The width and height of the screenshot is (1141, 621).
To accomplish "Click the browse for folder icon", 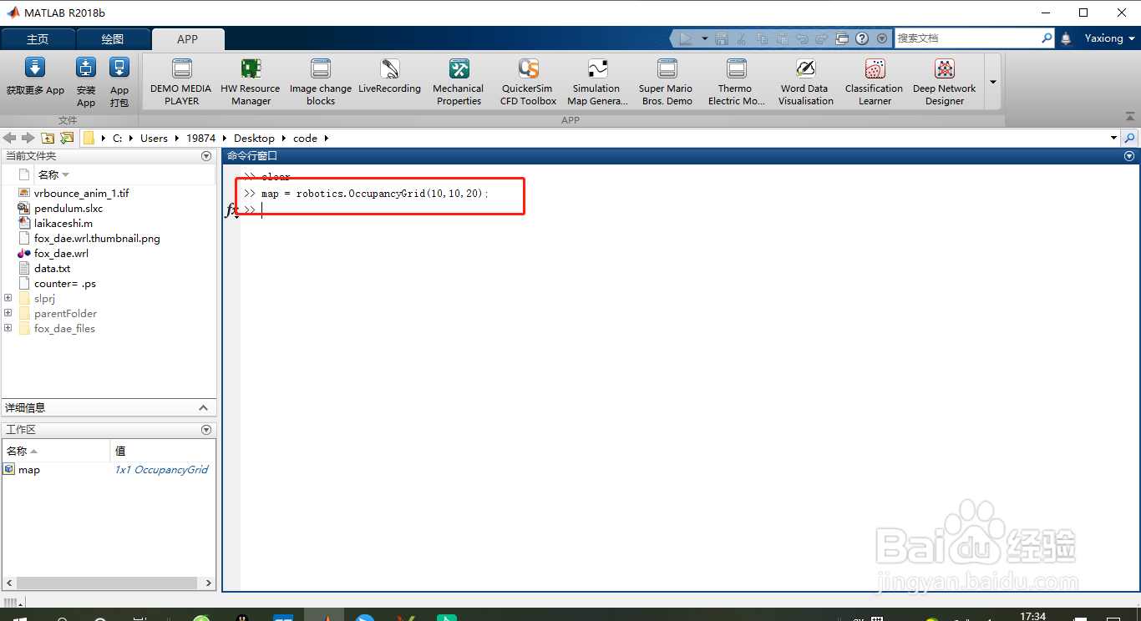I will (67, 138).
